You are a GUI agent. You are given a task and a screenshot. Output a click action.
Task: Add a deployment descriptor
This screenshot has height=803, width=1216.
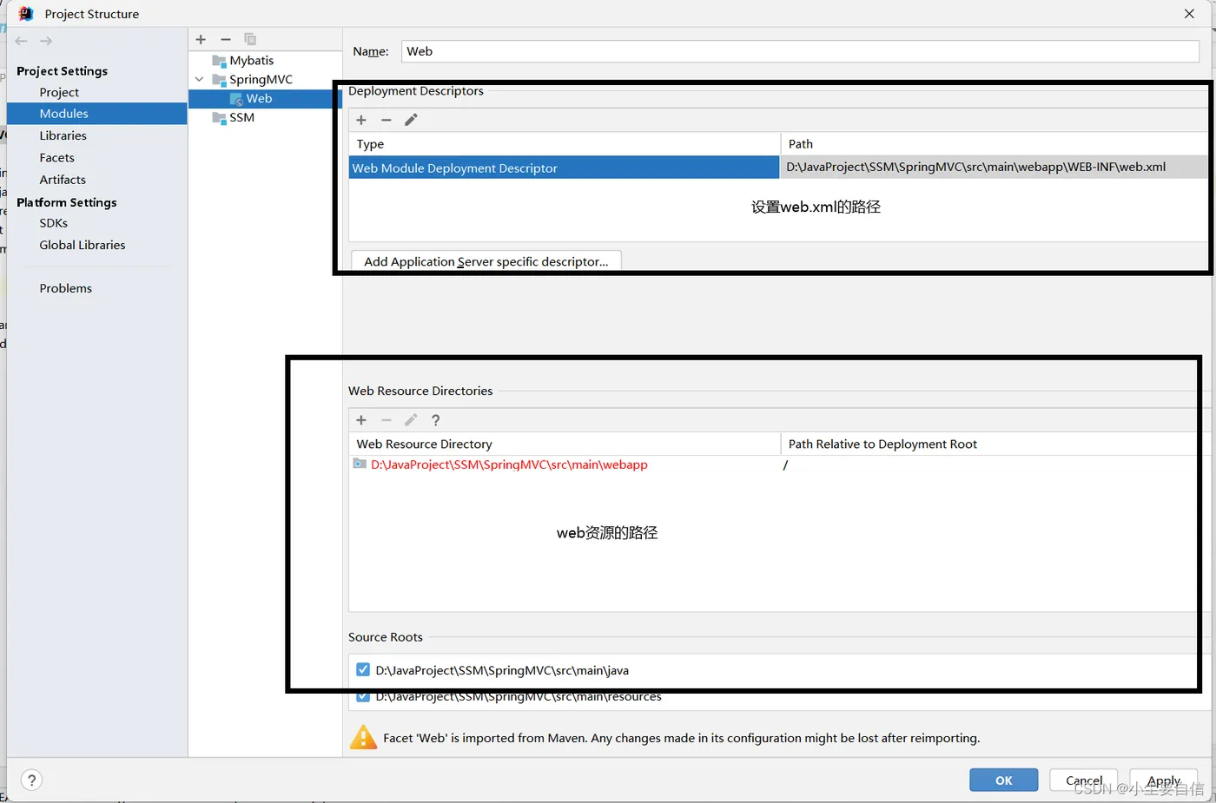click(361, 120)
